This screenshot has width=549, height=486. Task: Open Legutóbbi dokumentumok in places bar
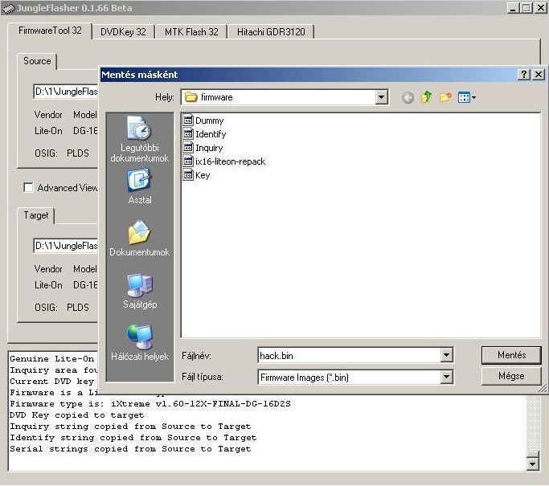[139, 139]
